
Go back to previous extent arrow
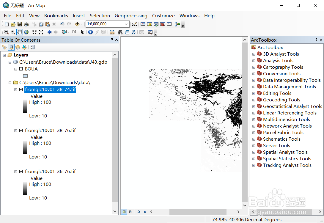[49, 32]
